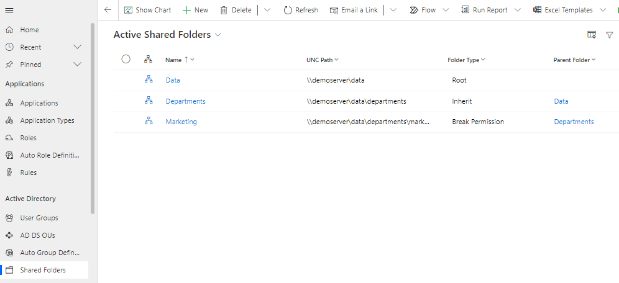Open the Data parent folder link
The width and height of the screenshot is (619, 283).
(561, 101)
